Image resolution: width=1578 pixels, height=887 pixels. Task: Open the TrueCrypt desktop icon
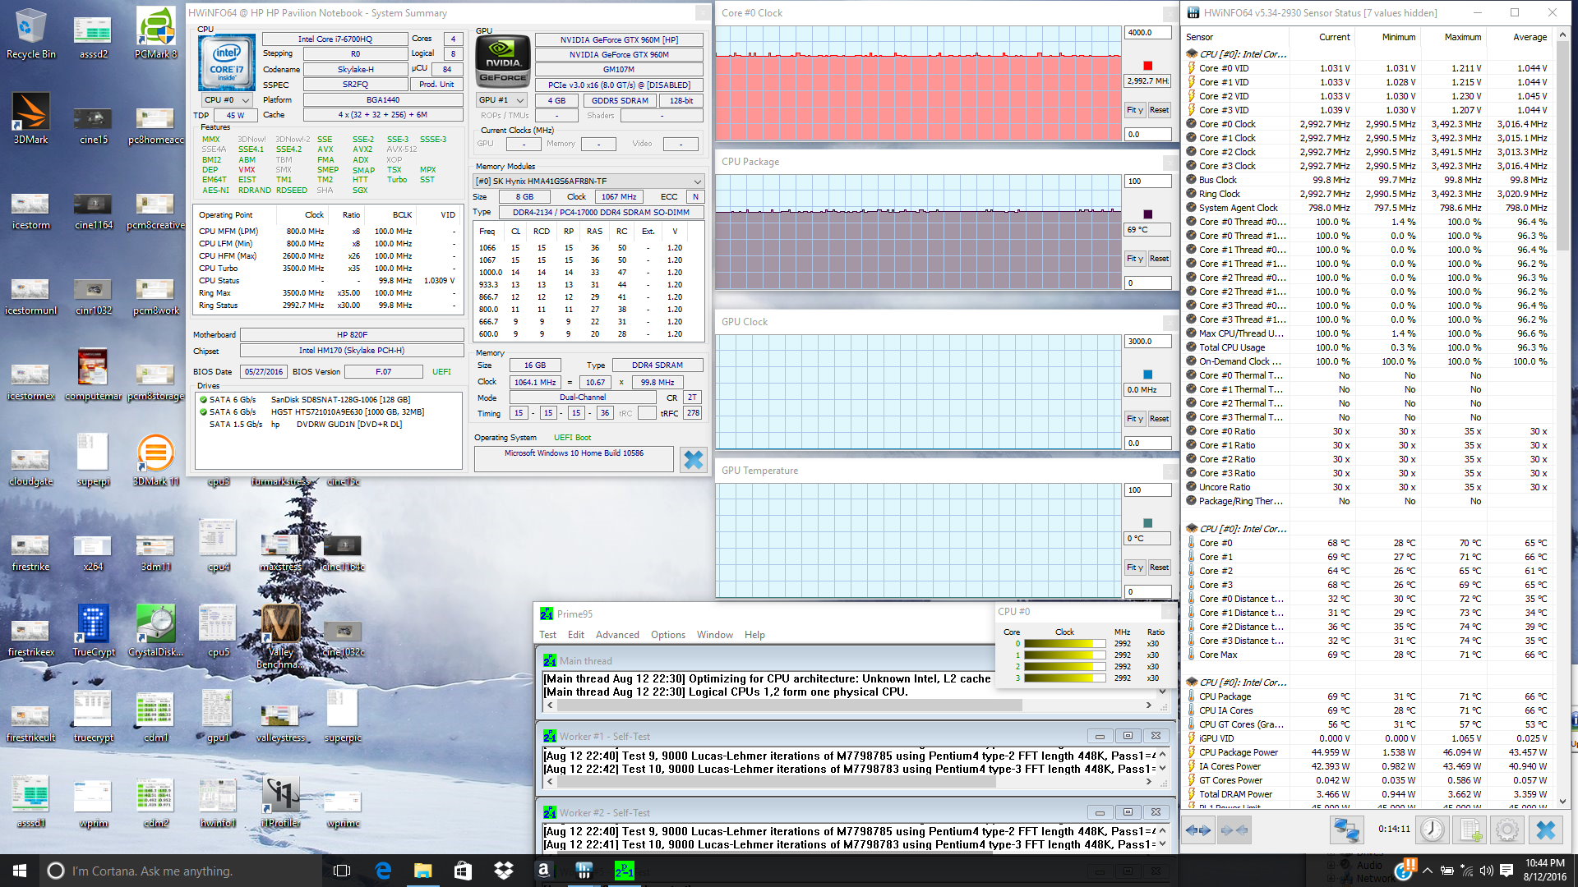pos(94,632)
